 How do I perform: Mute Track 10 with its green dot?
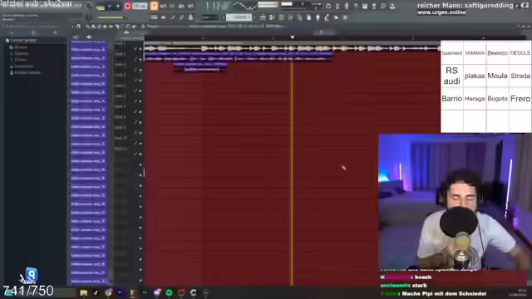pyautogui.click(x=140, y=144)
